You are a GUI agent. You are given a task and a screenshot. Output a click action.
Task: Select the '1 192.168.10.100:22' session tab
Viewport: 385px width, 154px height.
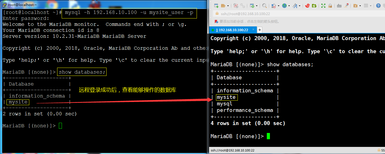click(233, 30)
